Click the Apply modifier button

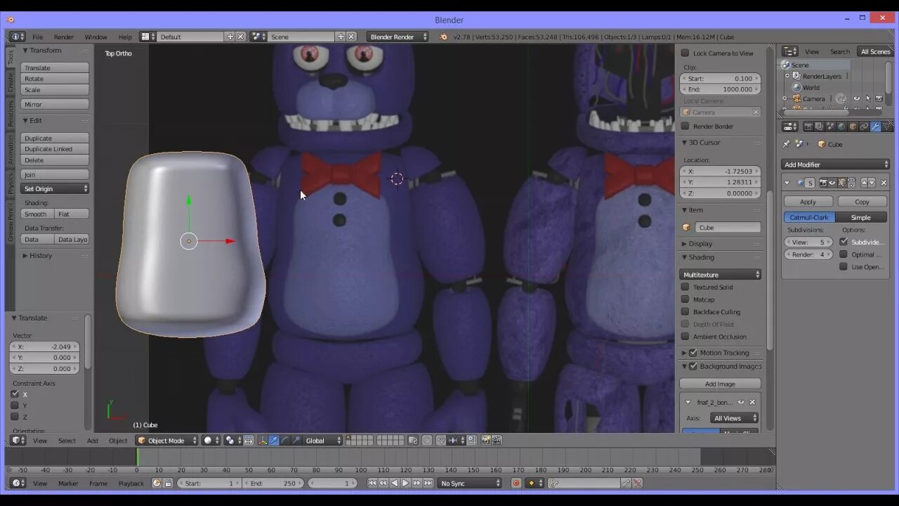pyautogui.click(x=808, y=202)
